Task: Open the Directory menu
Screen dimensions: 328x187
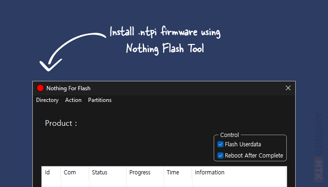Action: pos(47,100)
